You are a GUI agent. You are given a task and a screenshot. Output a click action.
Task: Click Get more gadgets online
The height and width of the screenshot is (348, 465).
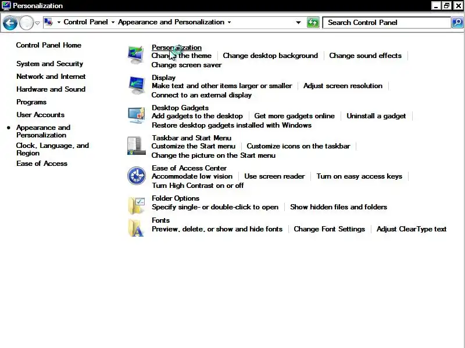295,116
